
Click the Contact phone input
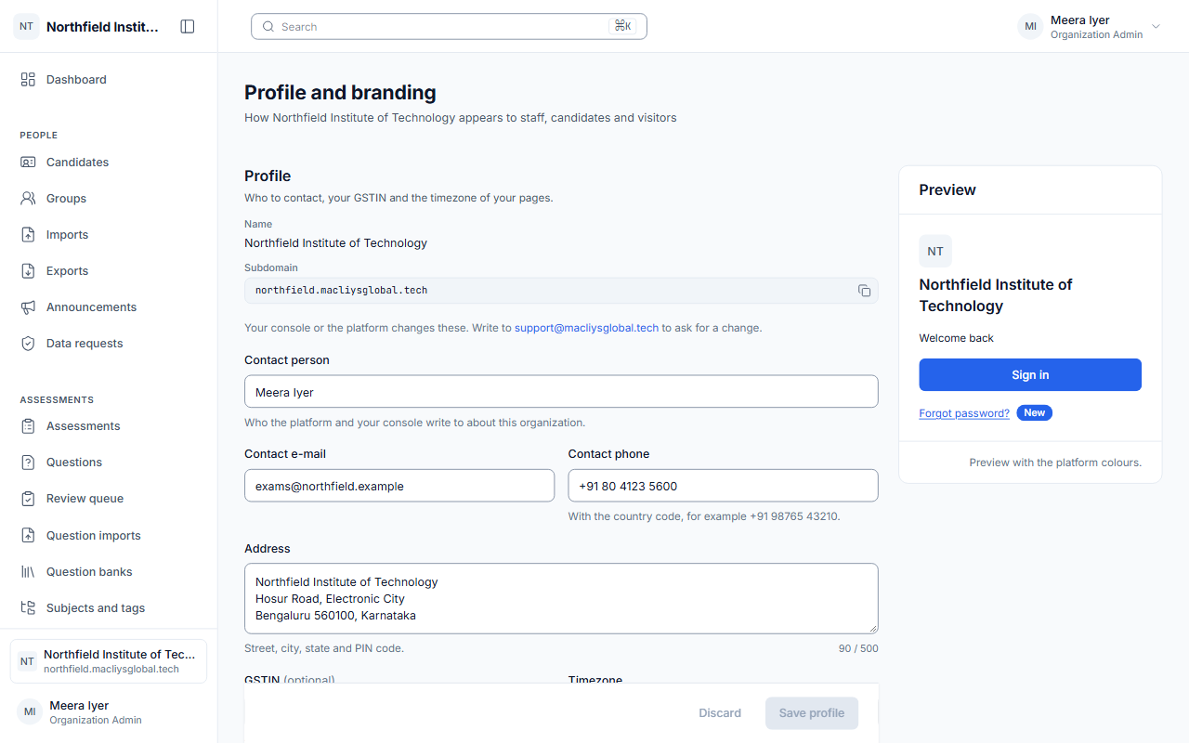click(x=723, y=486)
